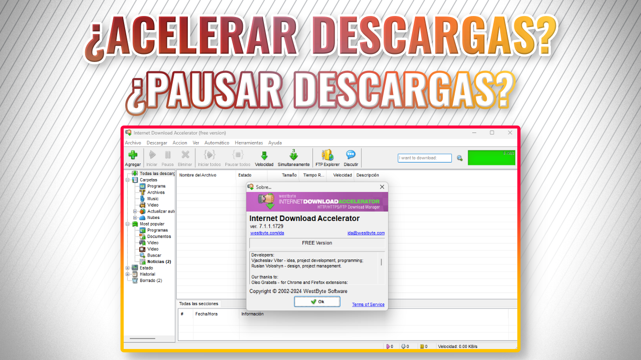Open the Velocidad speed toolbar icon
641x360 pixels.
tap(264, 158)
